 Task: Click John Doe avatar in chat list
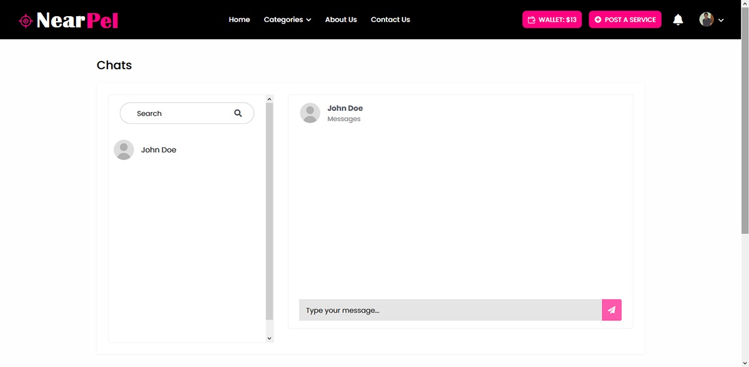click(124, 150)
